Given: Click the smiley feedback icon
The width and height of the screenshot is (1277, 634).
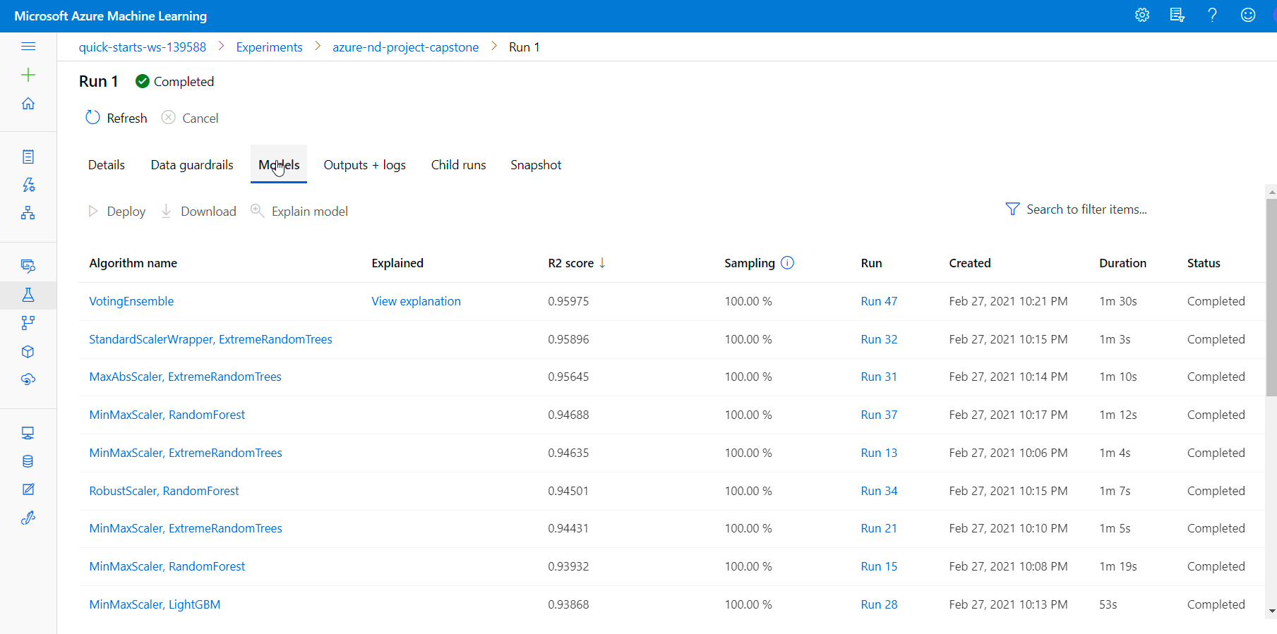Looking at the screenshot, I should click(x=1248, y=15).
